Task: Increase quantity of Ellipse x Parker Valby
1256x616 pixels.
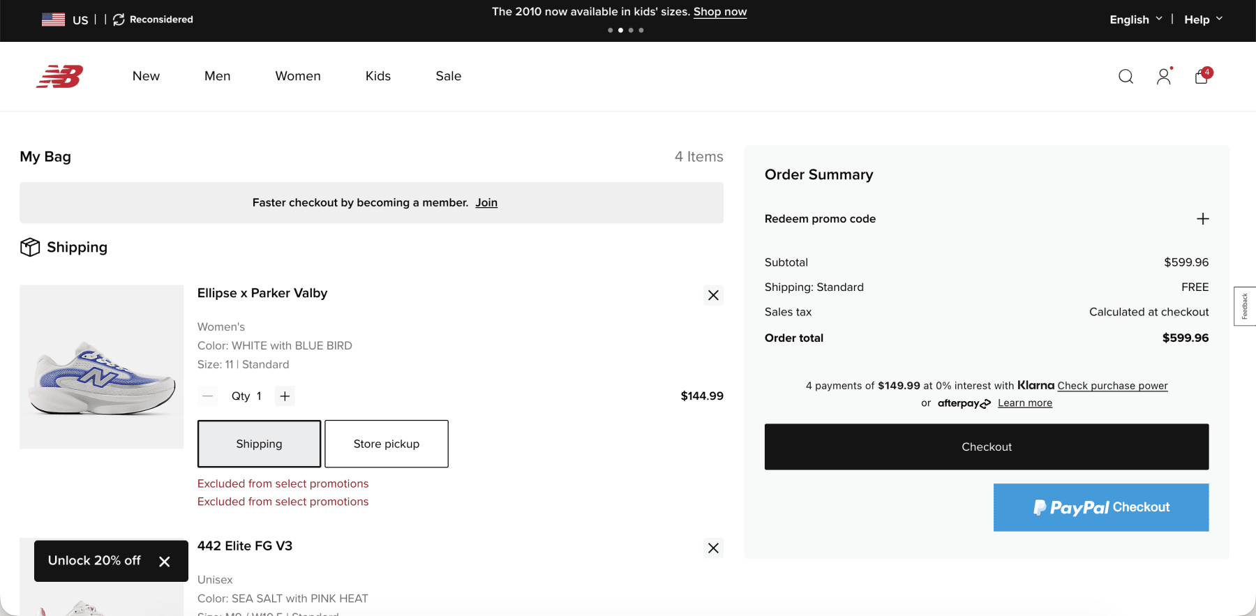Action: click(285, 396)
